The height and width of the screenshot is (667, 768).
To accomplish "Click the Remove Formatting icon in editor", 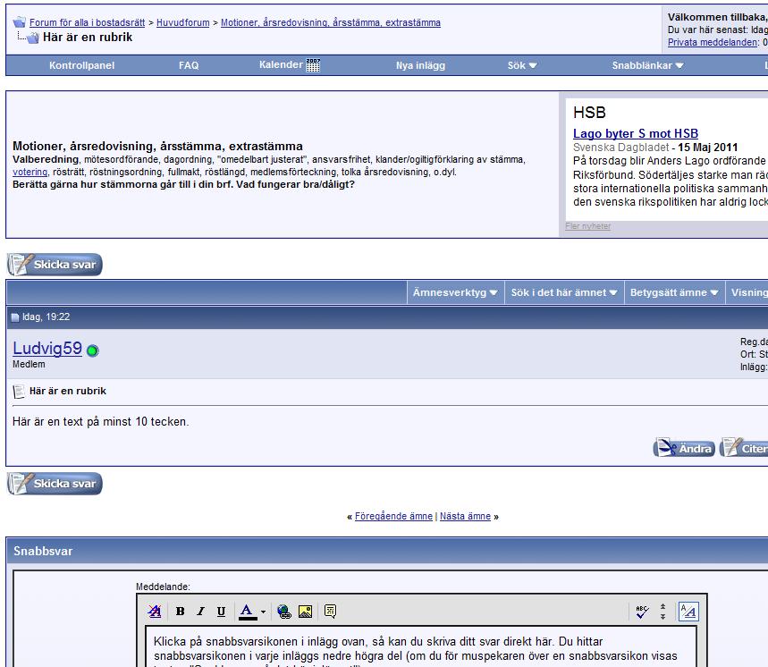I will [155, 612].
